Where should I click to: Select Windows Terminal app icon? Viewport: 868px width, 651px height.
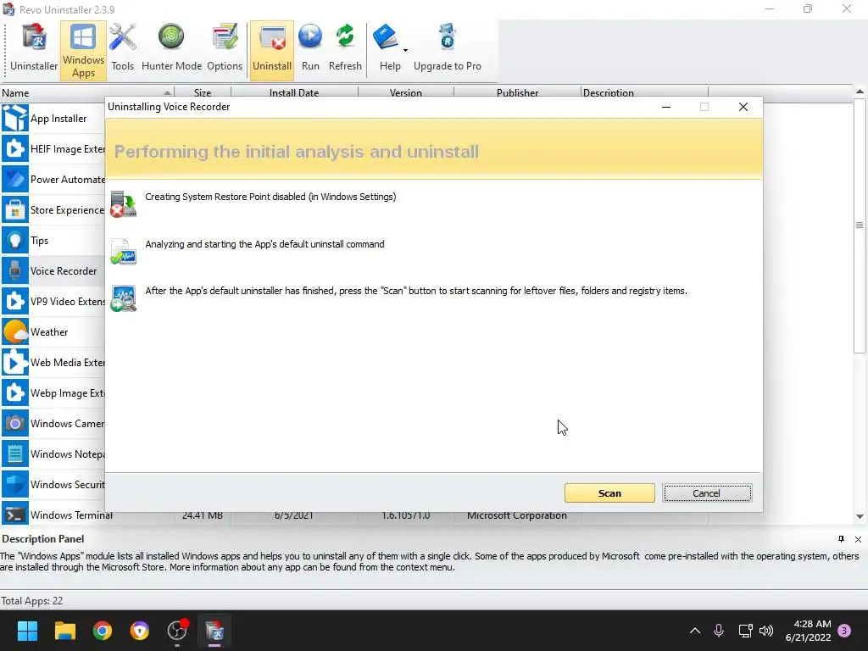coord(15,515)
